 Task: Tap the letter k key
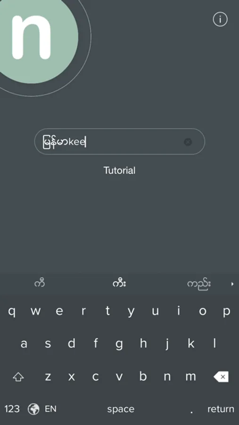(x=191, y=343)
